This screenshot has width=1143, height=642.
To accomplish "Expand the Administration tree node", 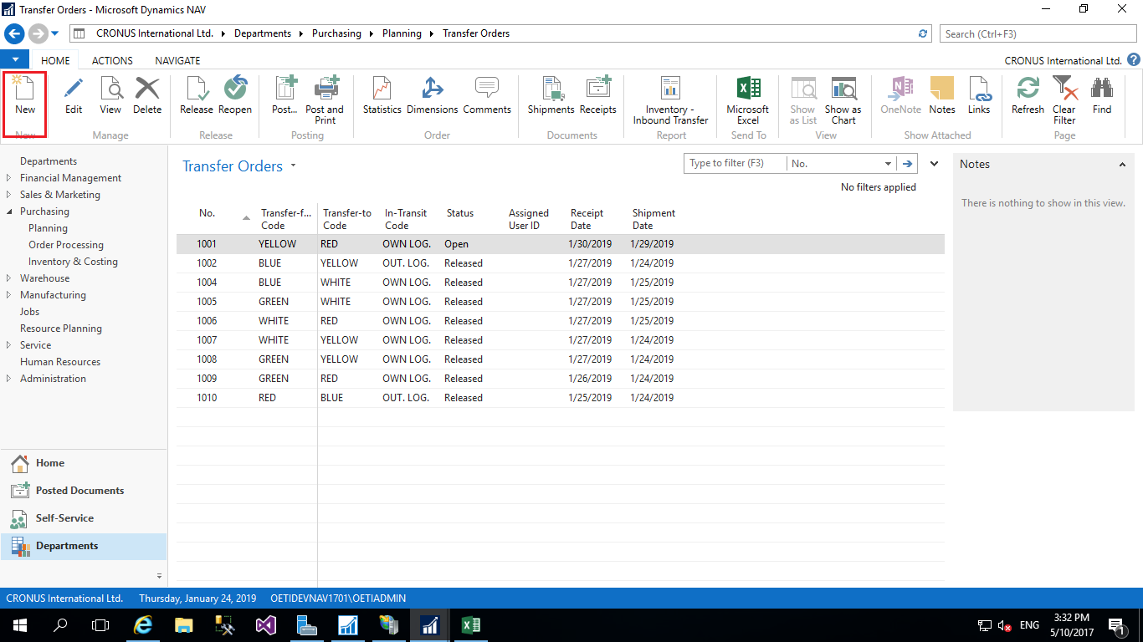I will point(9,379).
